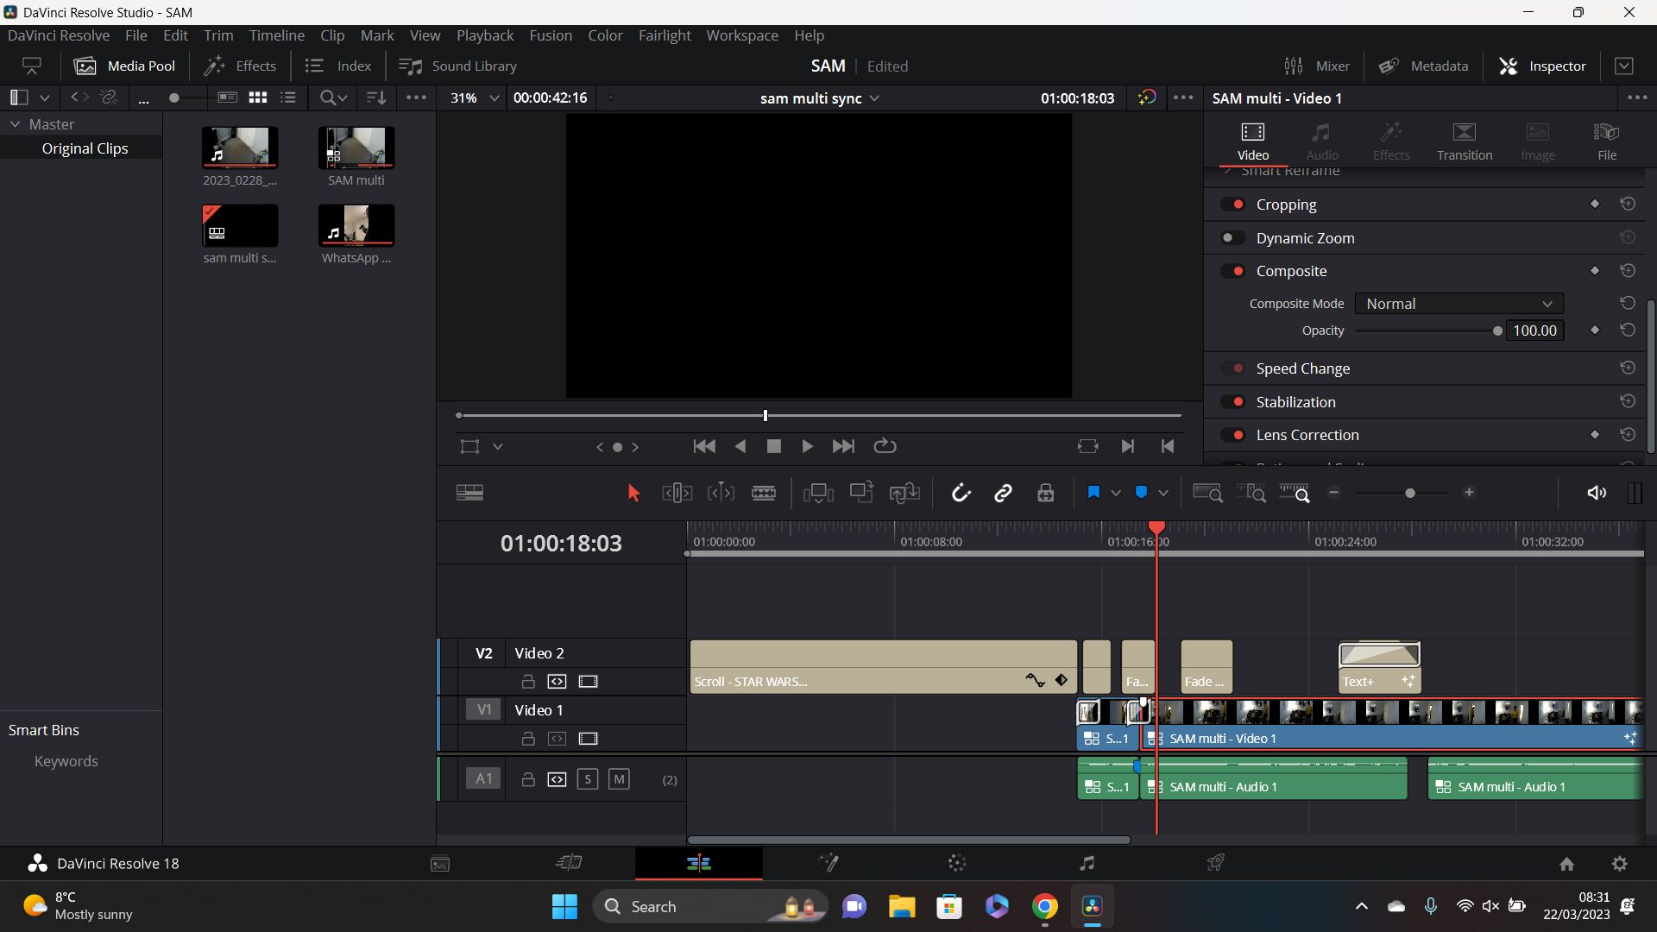The image size is (1657, 932).
Task: Open the Timeline View Options icon
Action: (469, 493)
